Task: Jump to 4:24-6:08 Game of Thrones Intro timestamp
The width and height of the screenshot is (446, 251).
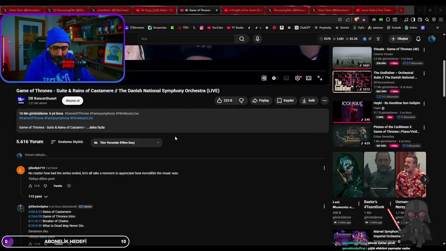Action: 35,216
